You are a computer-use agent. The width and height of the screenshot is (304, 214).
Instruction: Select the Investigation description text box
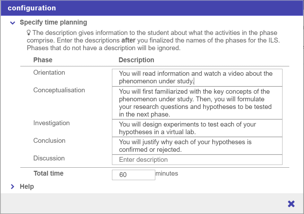pyautogui.click(x=197, y=128)
